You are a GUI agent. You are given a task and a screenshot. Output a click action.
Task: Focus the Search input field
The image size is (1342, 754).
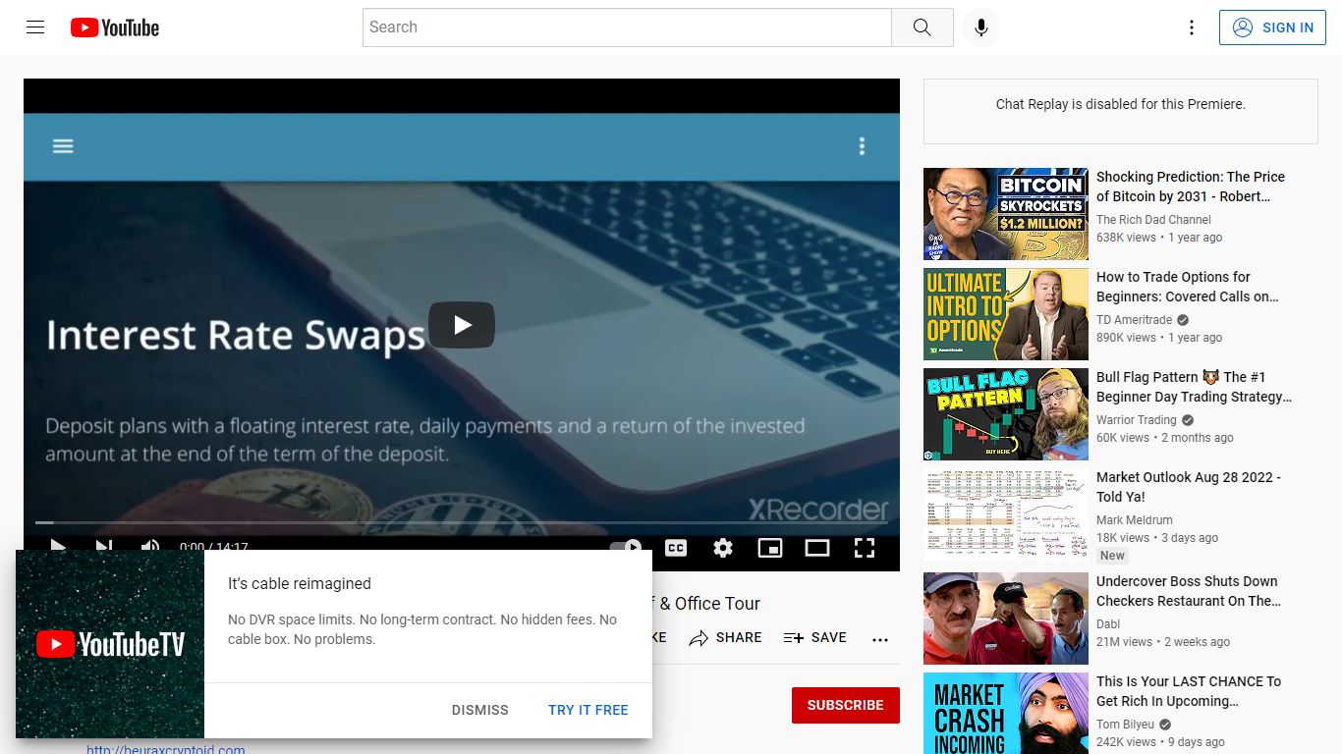coord(627,27)
